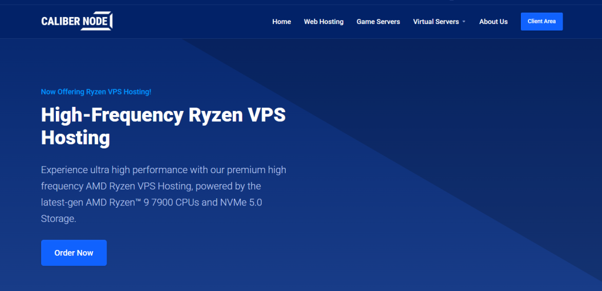Open the Client Area button
Image resolution: width=602 pixels, height=291 pixels.
click(x=541, y=22)
